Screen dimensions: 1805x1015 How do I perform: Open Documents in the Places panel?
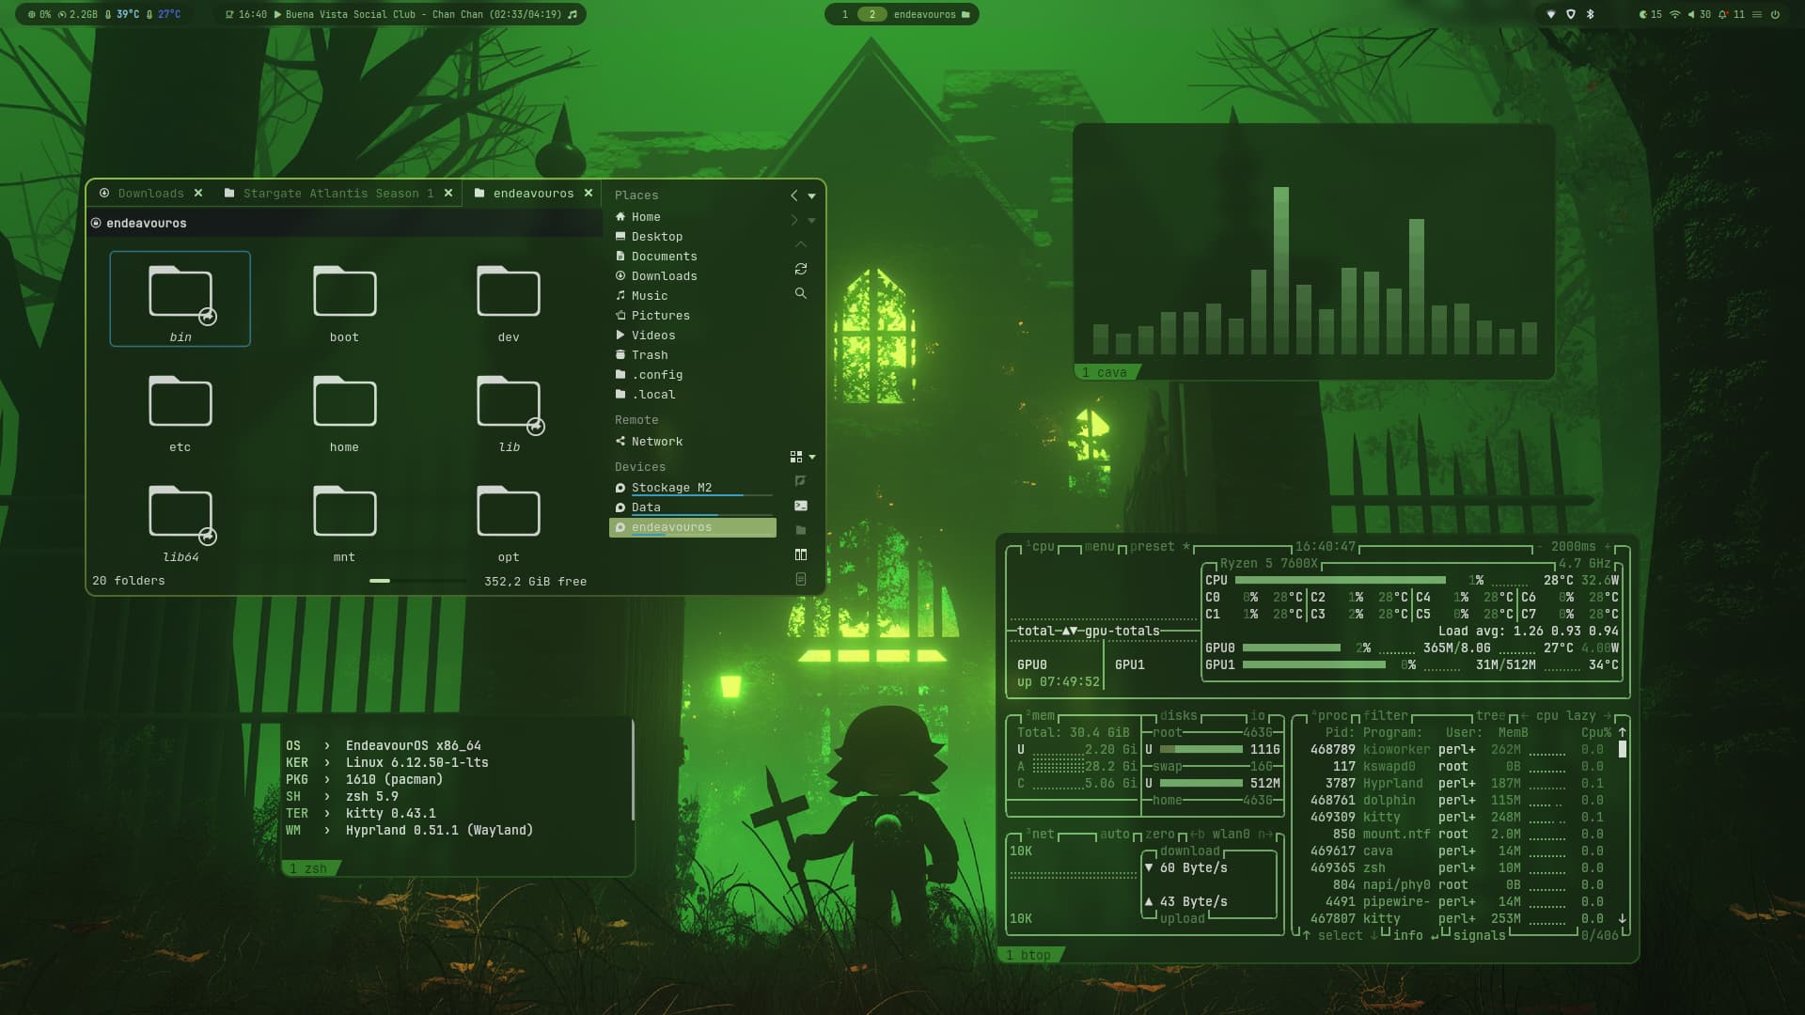click(664, 257)
